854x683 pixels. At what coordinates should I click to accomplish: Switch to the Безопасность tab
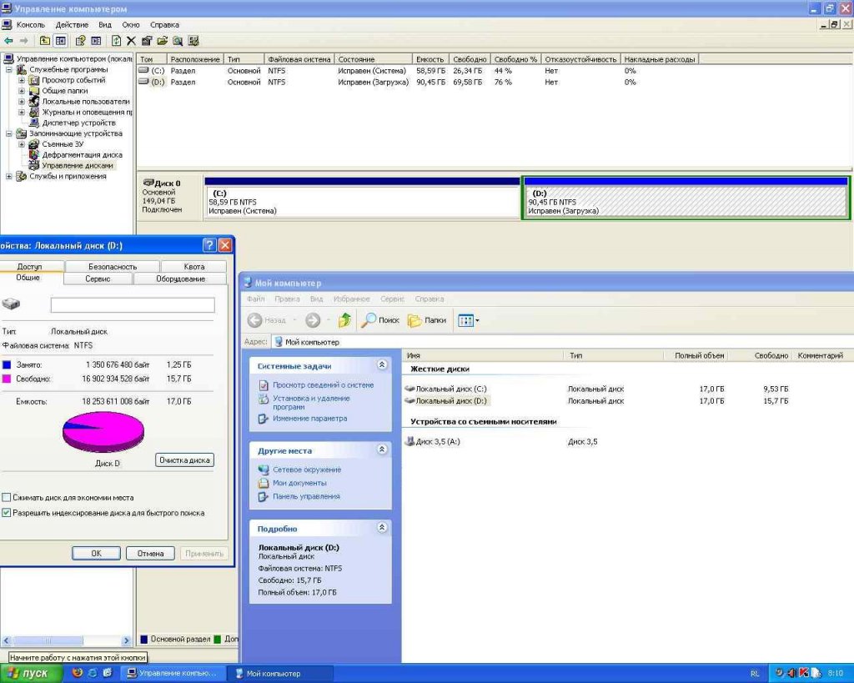(113, 266)
